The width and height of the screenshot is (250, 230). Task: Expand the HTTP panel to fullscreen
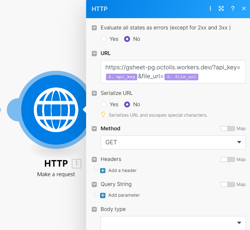tap(221, 8)
